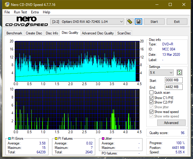Image resolution: width=193 pixels, height=159 pixels.
Task: Switch to the Disc Info tab
Action: 52,33
